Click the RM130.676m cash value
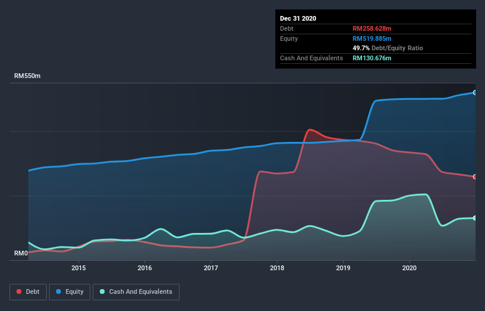This screenshot has width=485, height=311. [372, 58]
